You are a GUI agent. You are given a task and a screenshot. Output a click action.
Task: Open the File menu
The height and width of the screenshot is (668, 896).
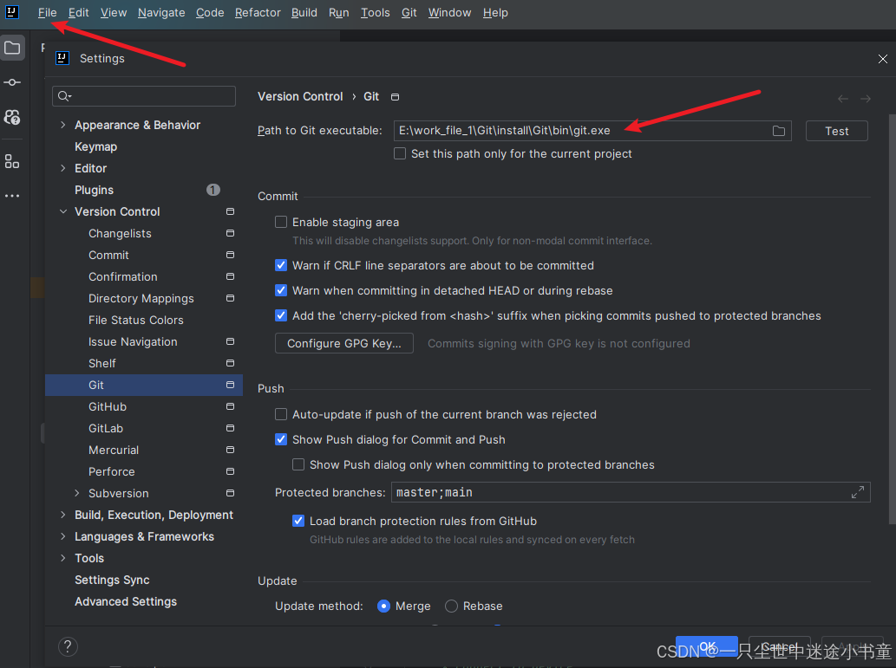(48, 12)
